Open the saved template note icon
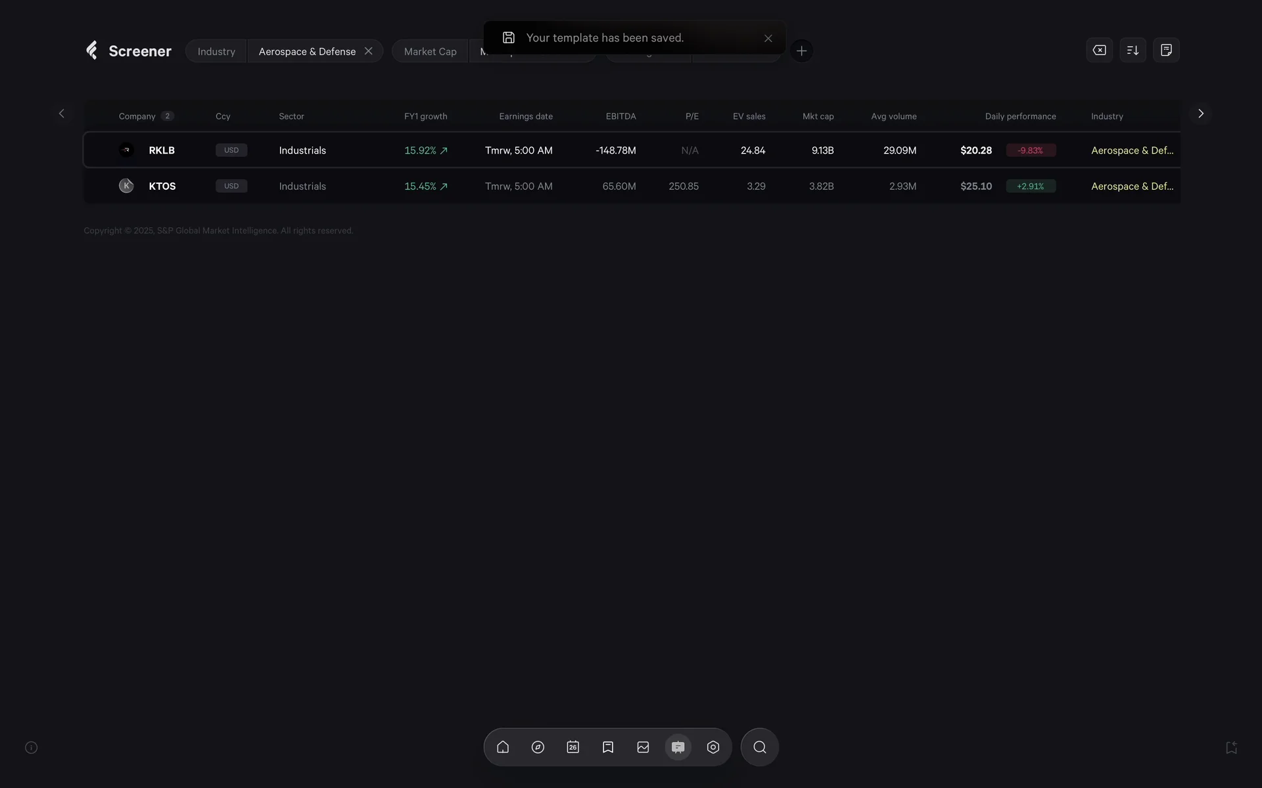 tap(1166, 50)
